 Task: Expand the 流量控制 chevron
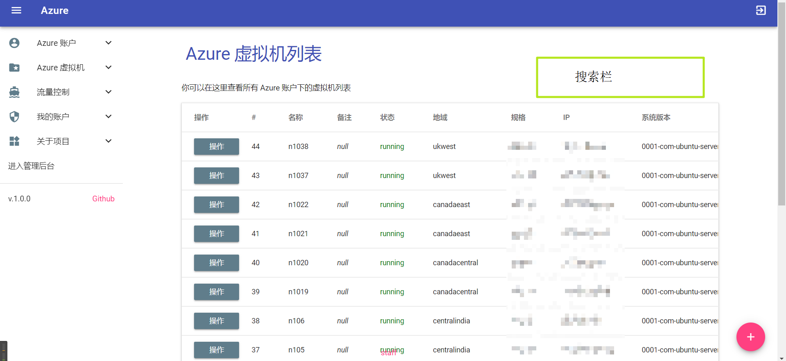(108, 92)
